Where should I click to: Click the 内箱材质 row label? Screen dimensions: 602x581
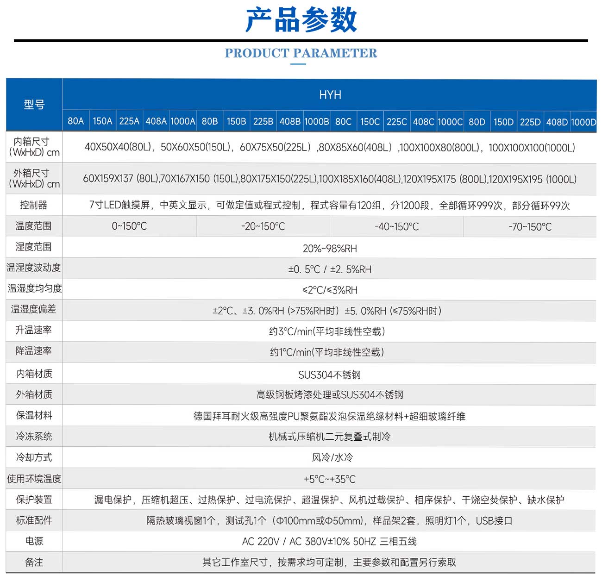coord(34,374)
